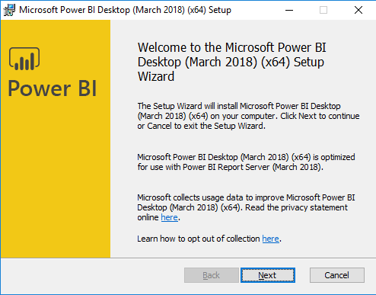The image size is (376, 295).
Task: Click the Next button to continue setup
Action: [x=268, y=275]
